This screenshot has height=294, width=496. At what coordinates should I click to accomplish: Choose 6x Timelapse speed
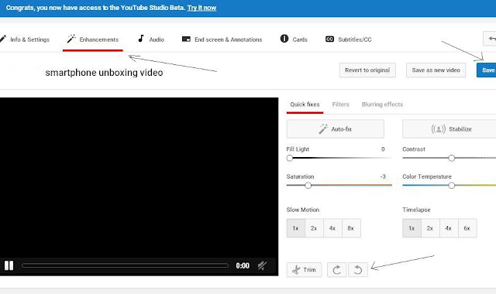coord(467,228)
